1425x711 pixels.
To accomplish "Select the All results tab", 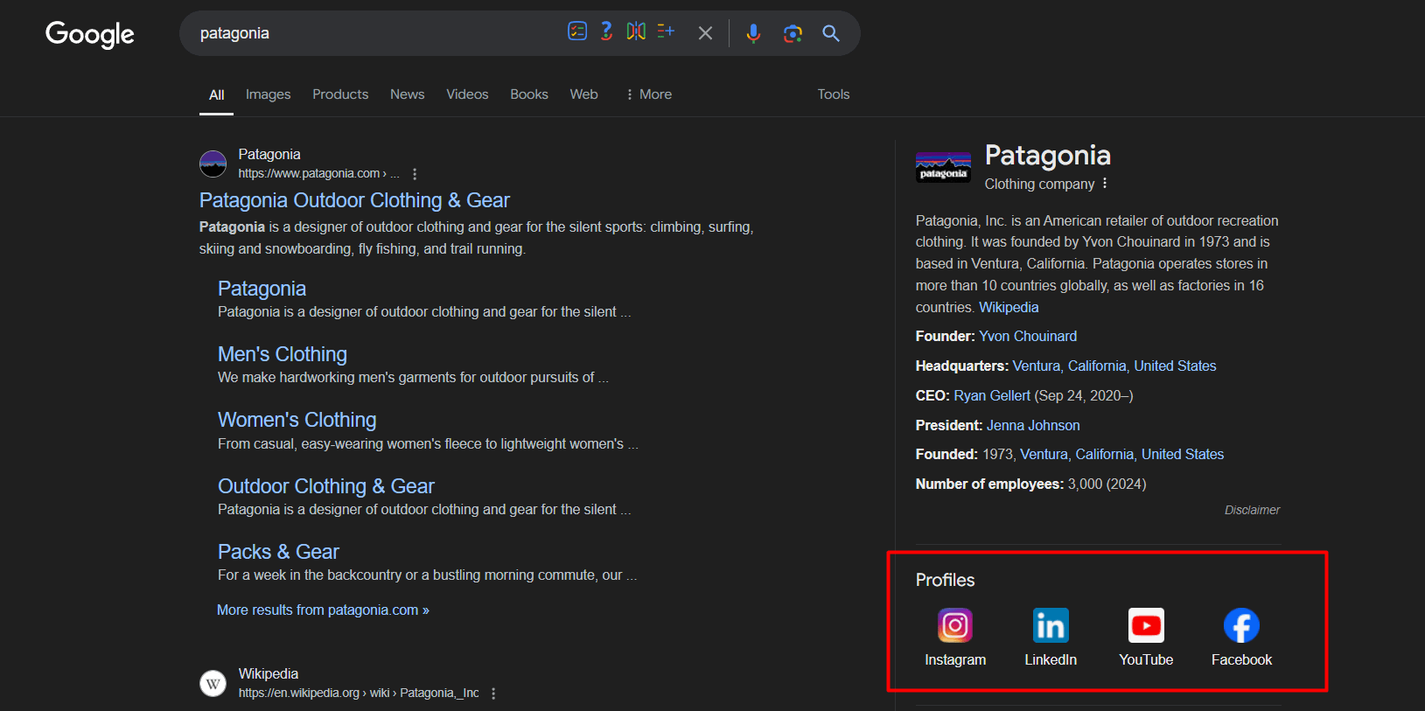I will pos(217,94).
